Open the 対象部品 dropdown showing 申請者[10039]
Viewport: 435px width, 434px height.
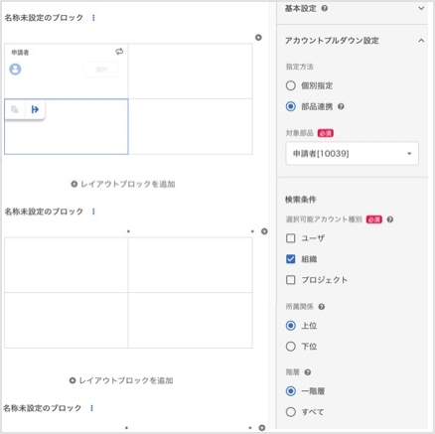[353, 153]
